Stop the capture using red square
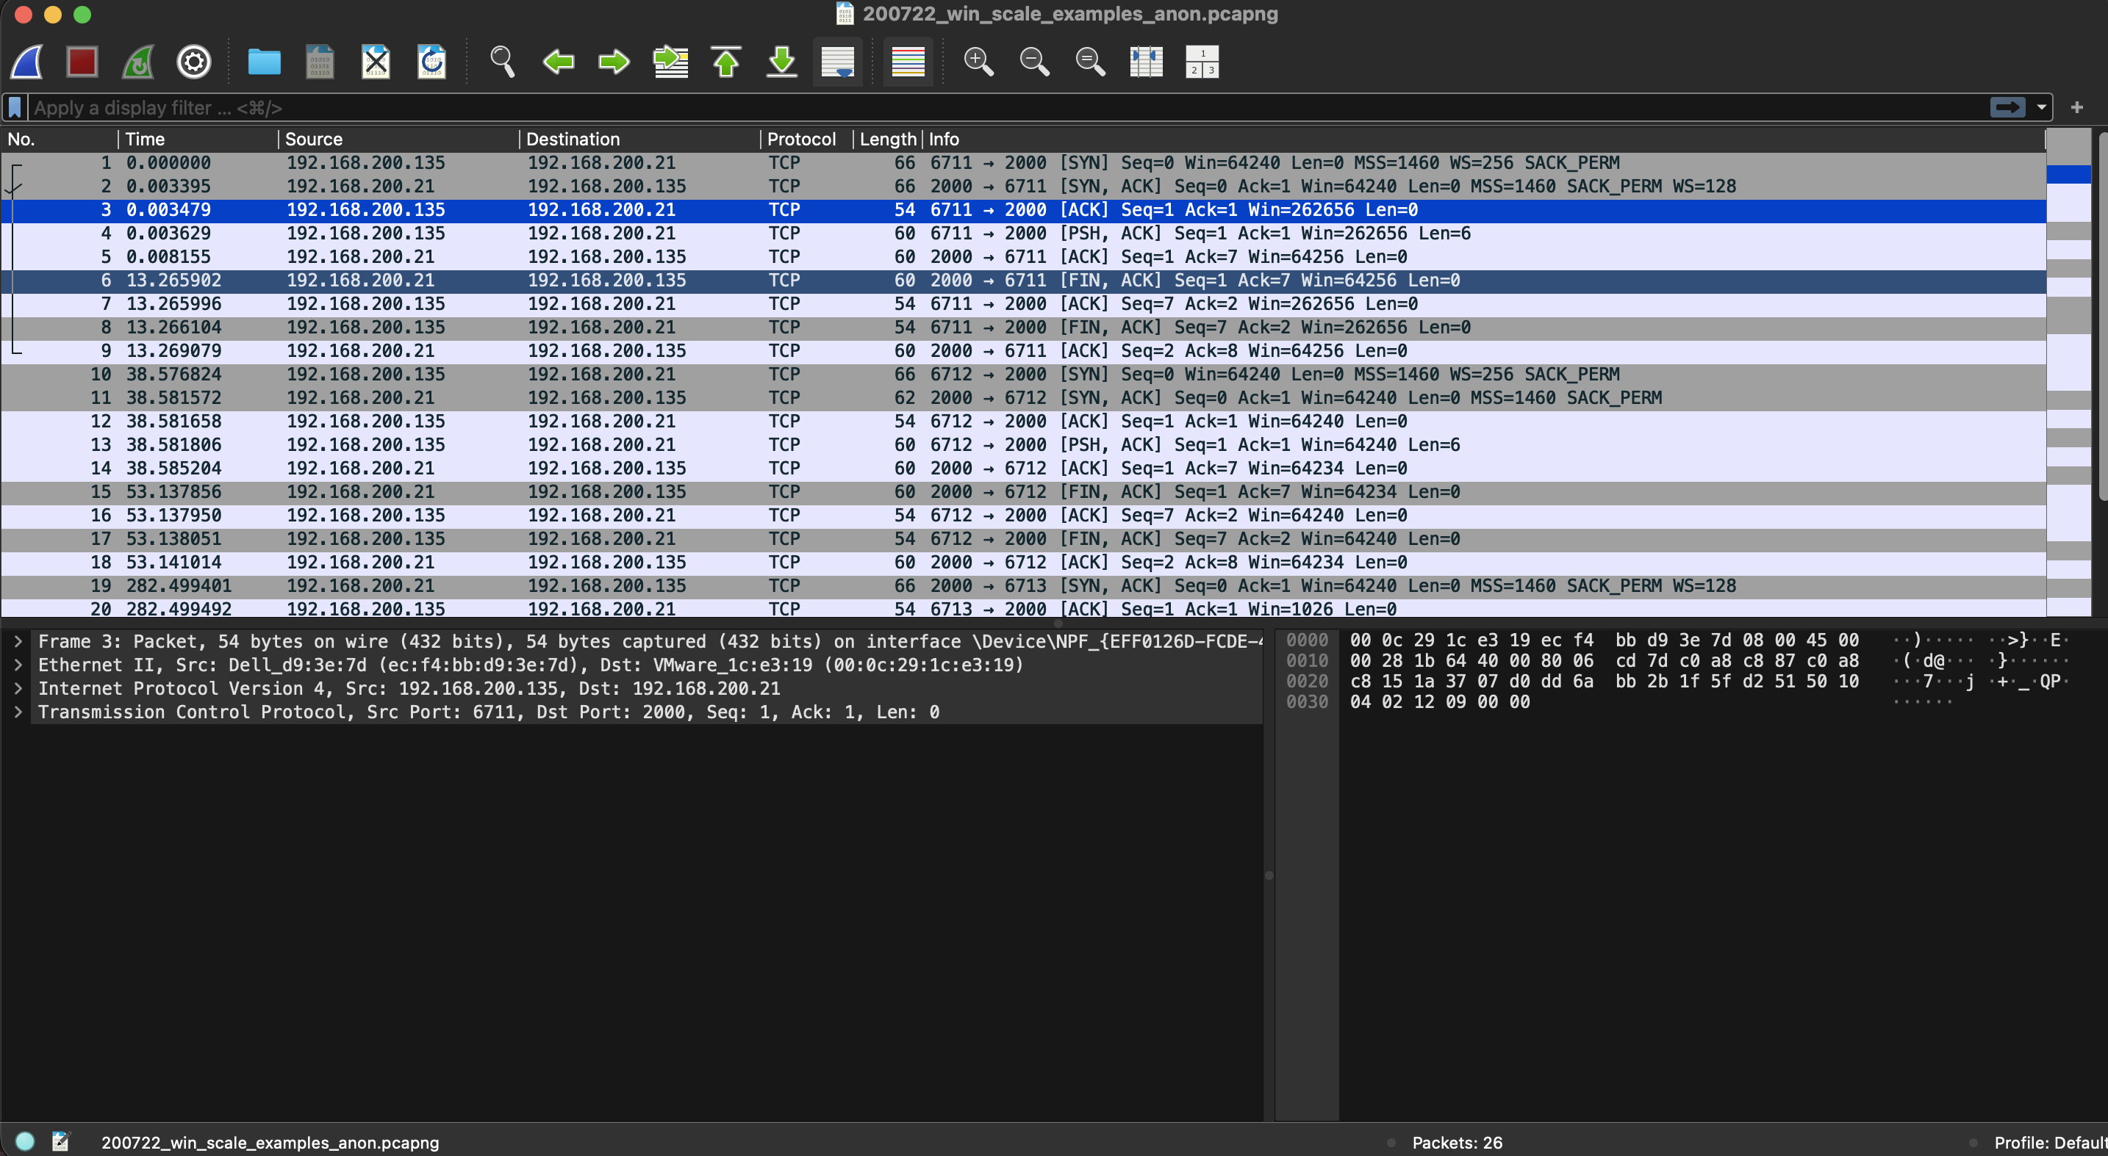Viewport: 2108px width, 1156px height. point(82,61)
